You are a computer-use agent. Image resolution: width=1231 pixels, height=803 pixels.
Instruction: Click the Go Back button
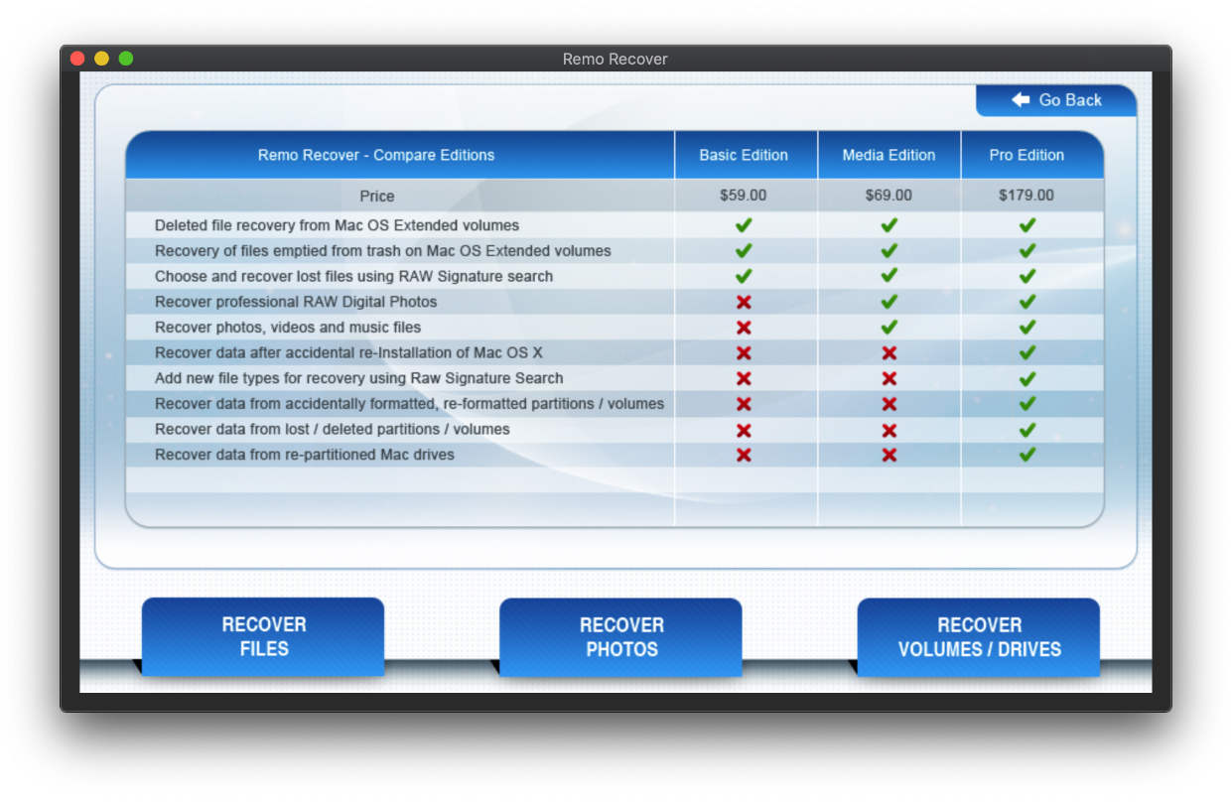tap(1056, 100)
